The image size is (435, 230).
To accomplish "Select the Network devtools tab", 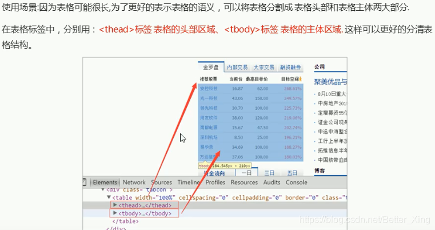I will click(x=134, y=182).
